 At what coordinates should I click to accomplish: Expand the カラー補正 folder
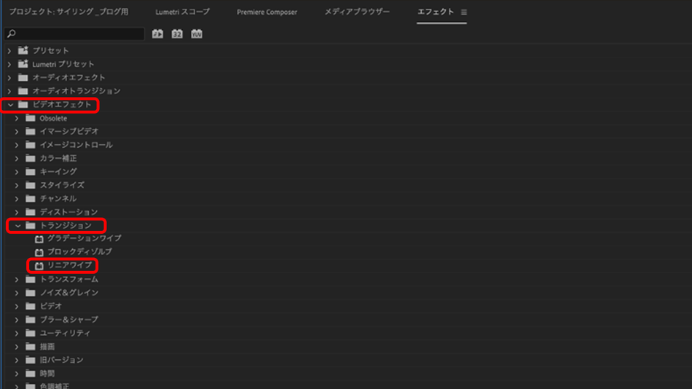17,159
